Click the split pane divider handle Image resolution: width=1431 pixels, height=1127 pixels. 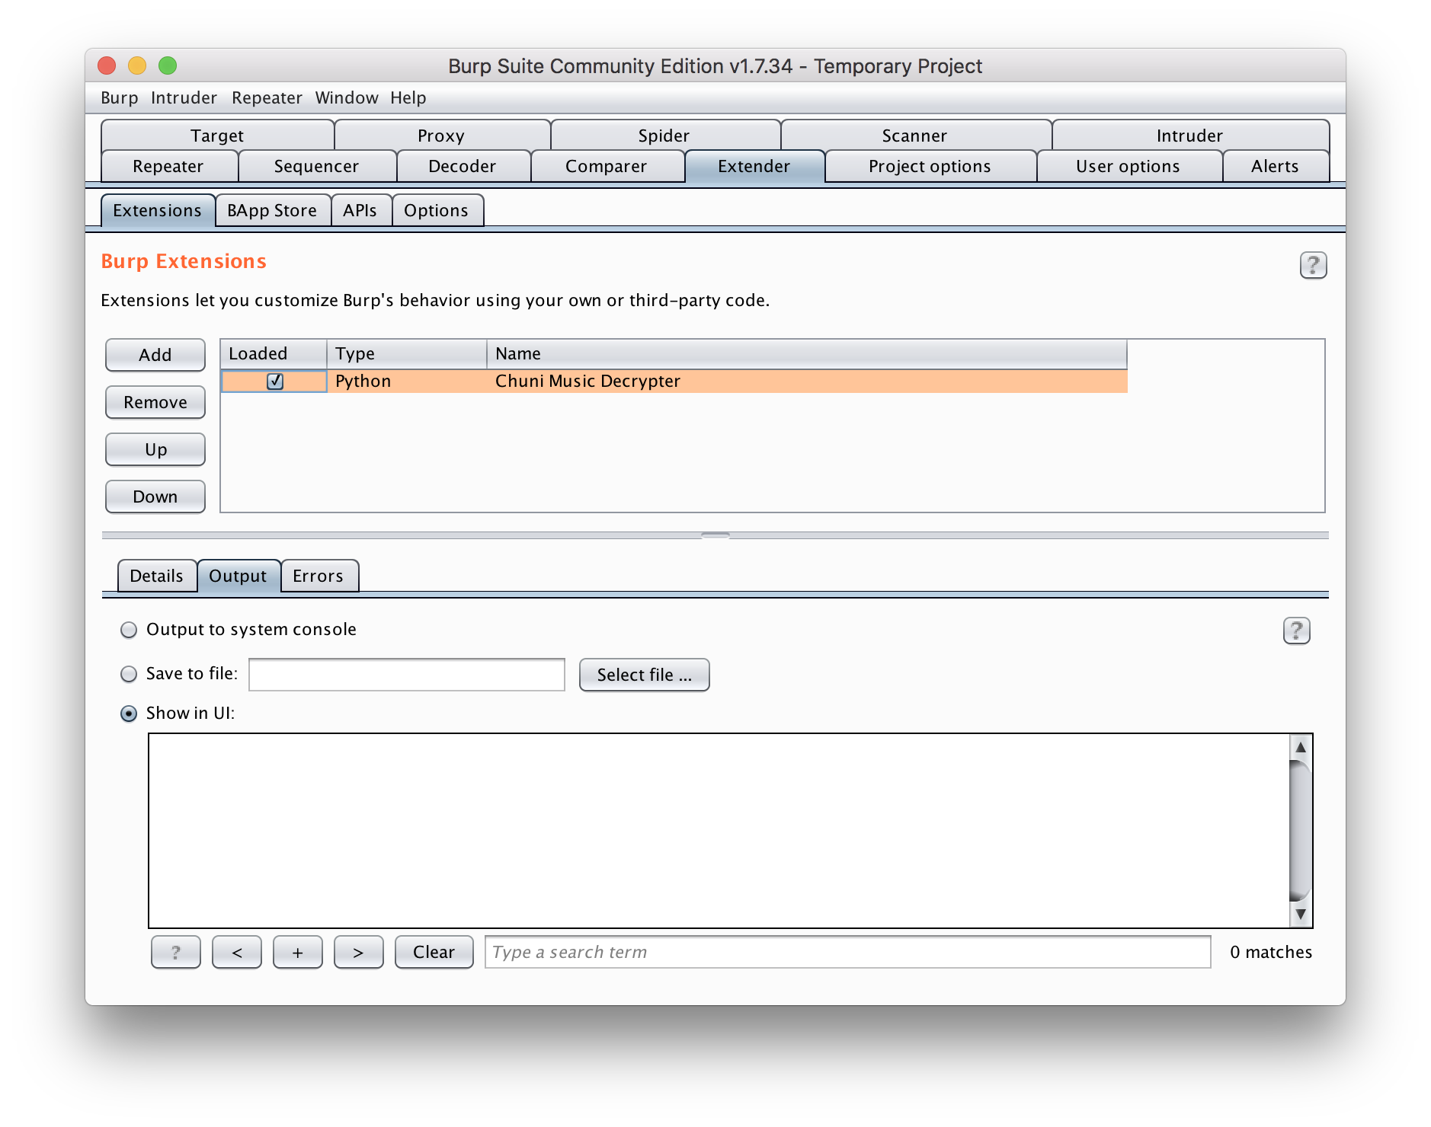pyautogui.click(x=715, y=535)
